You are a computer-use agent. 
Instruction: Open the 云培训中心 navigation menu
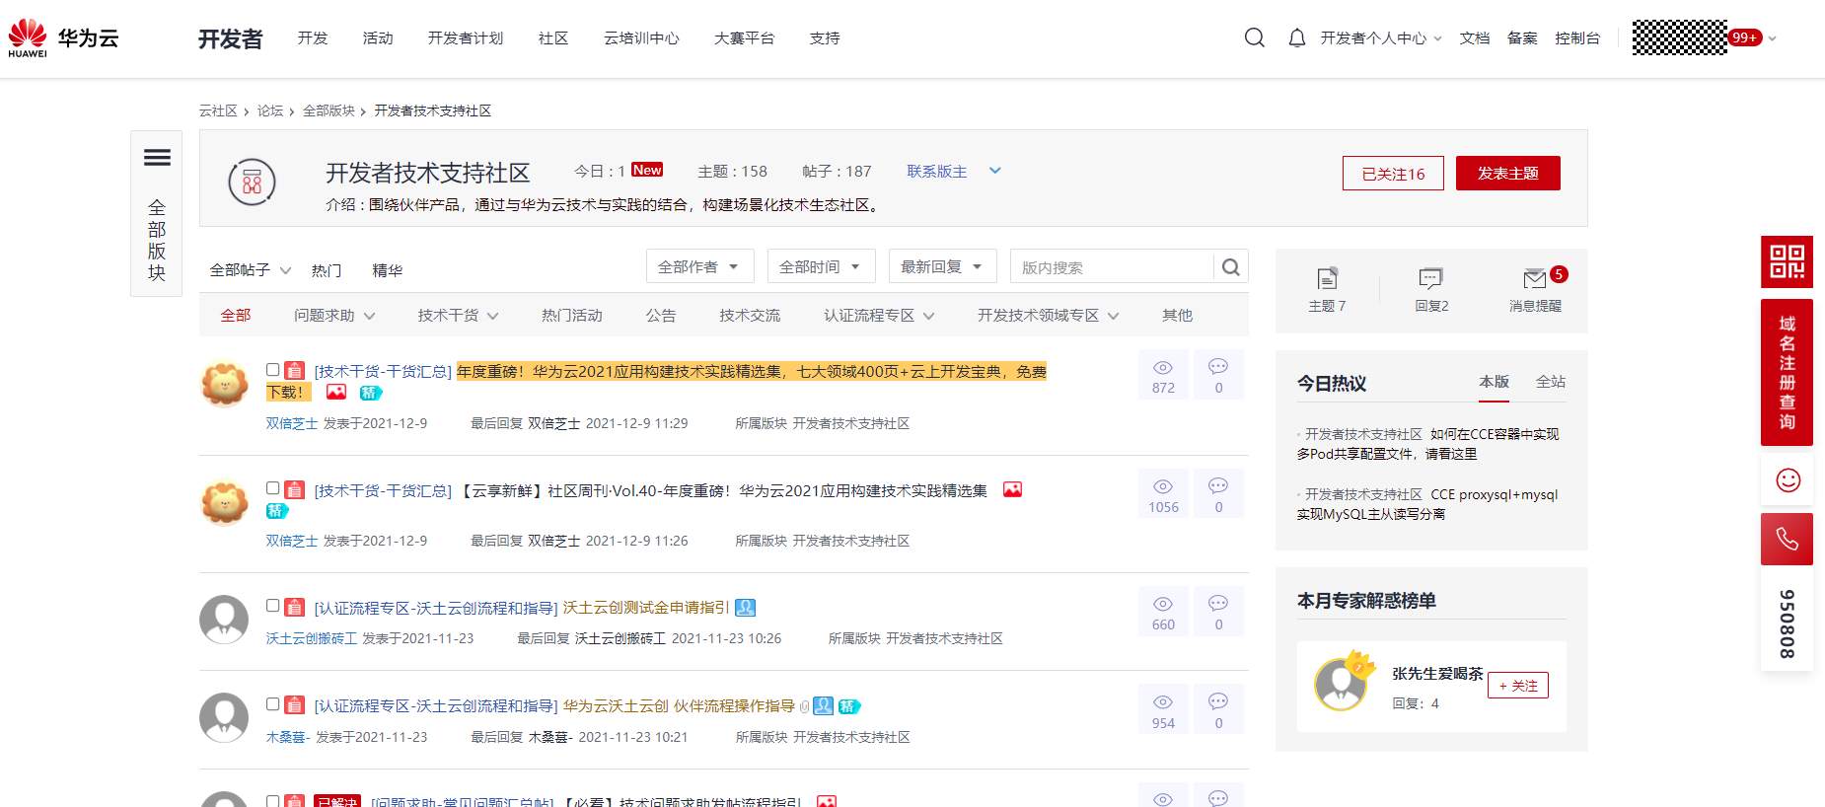pos(641,38)
